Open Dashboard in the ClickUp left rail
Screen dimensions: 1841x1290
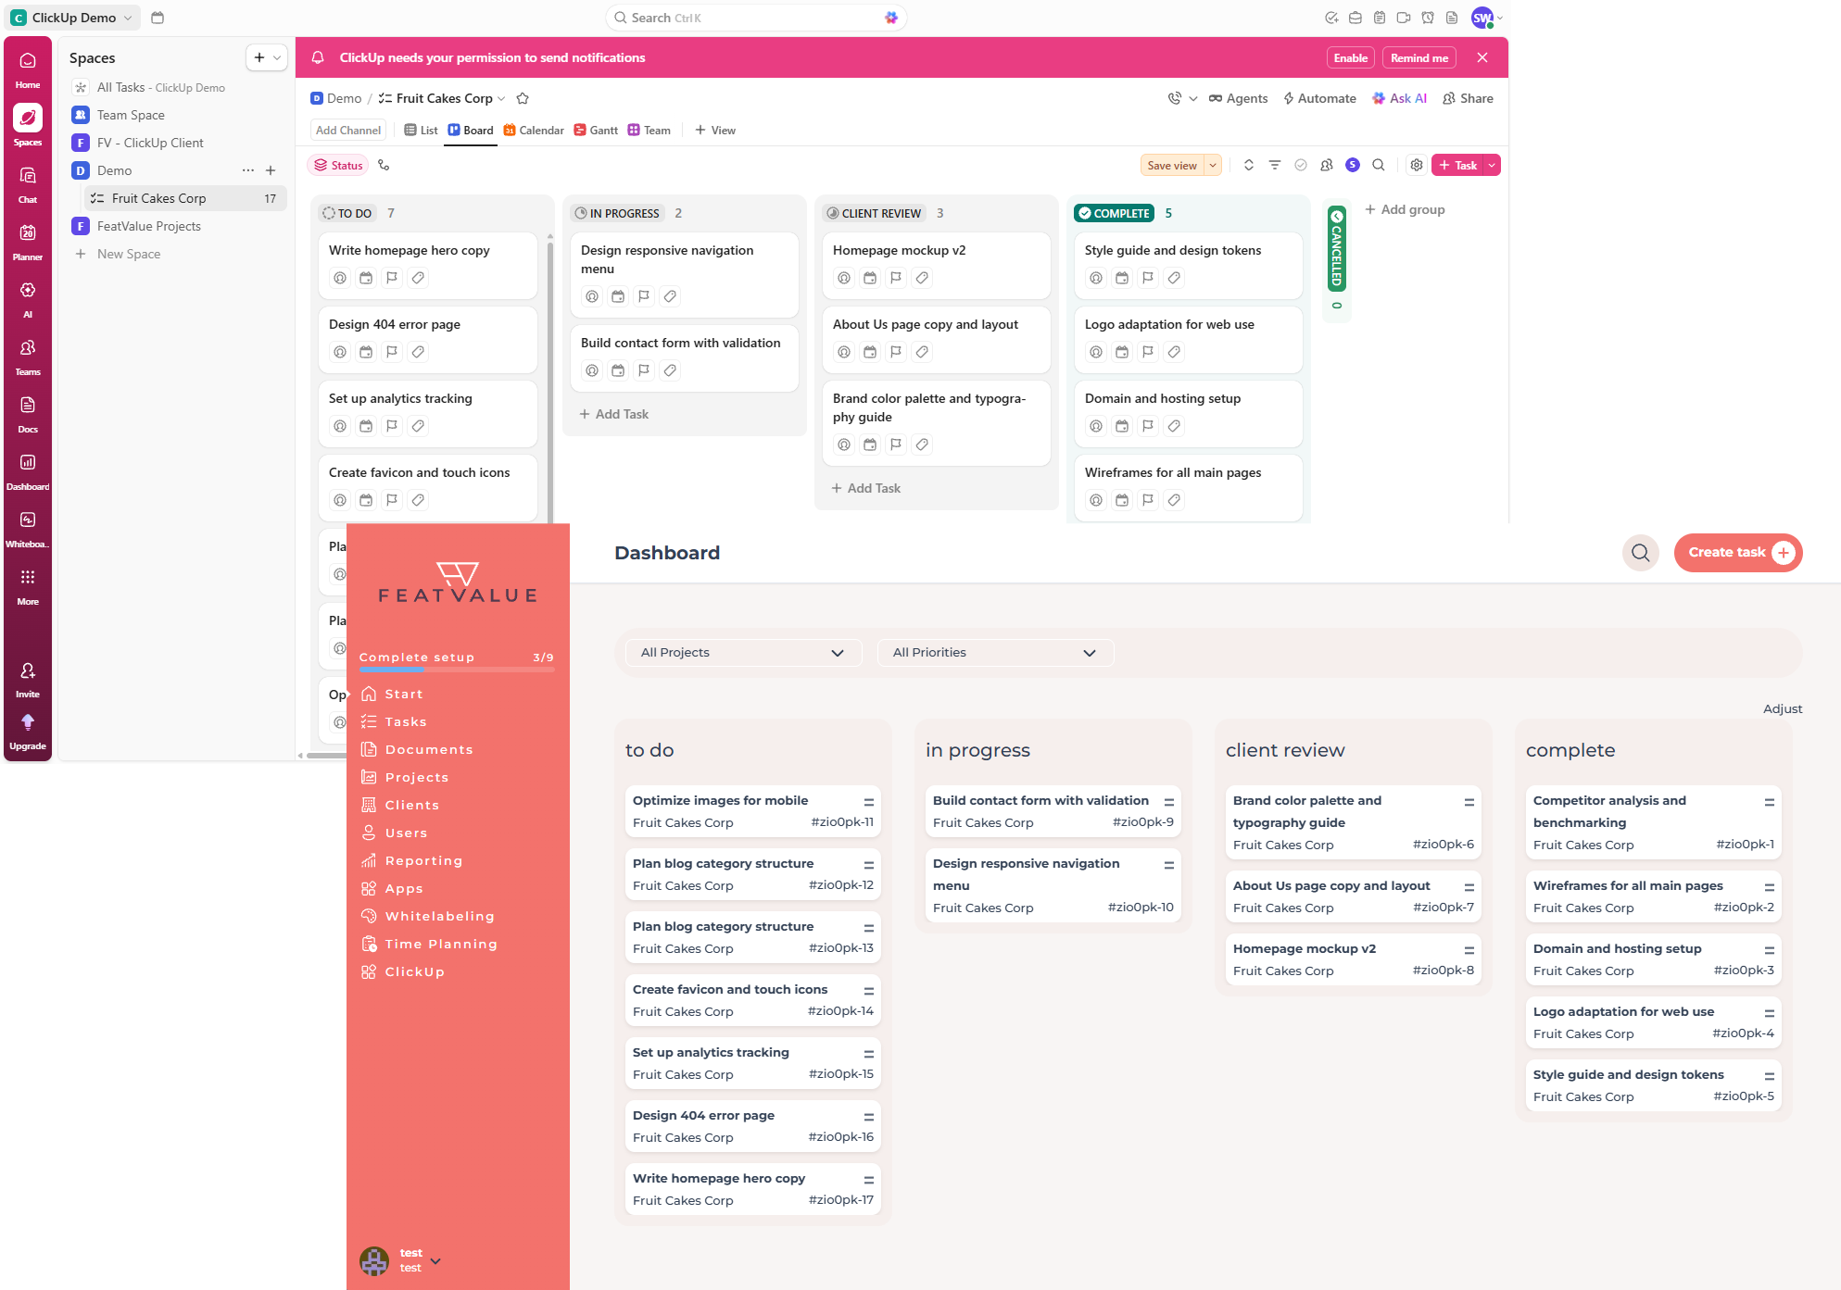click(28, 471)
